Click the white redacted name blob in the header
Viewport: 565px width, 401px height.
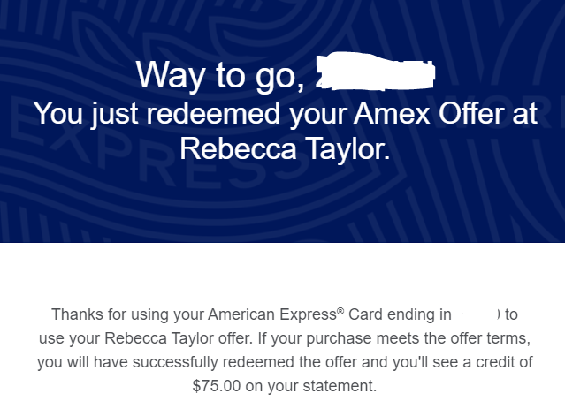click(375, 71)
